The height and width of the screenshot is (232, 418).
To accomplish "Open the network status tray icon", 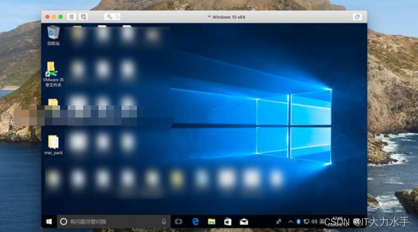I will coord(307,222).
